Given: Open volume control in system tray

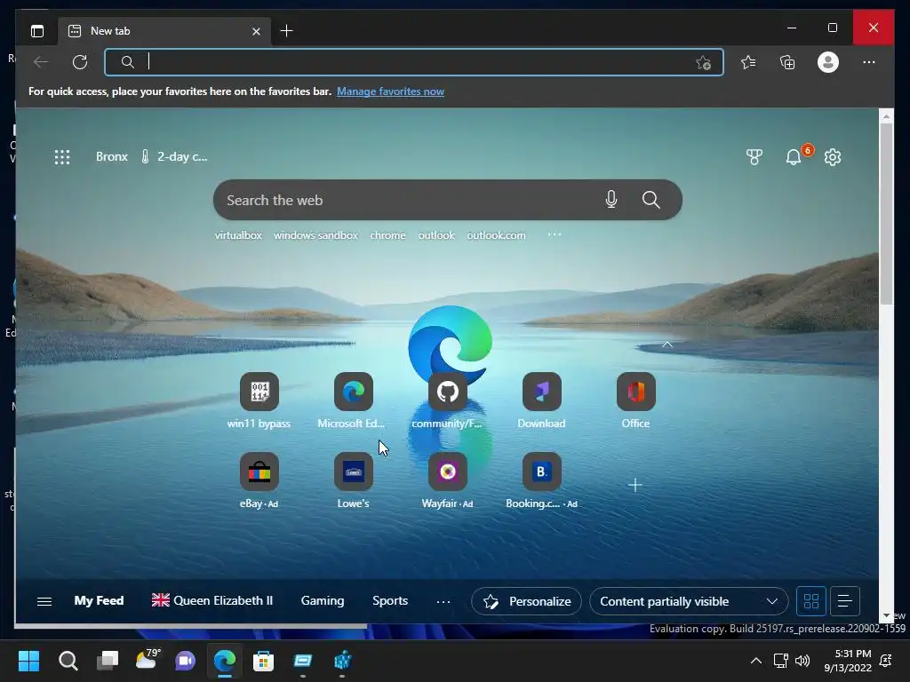Looking at the screenshot, I should point(802,661).
